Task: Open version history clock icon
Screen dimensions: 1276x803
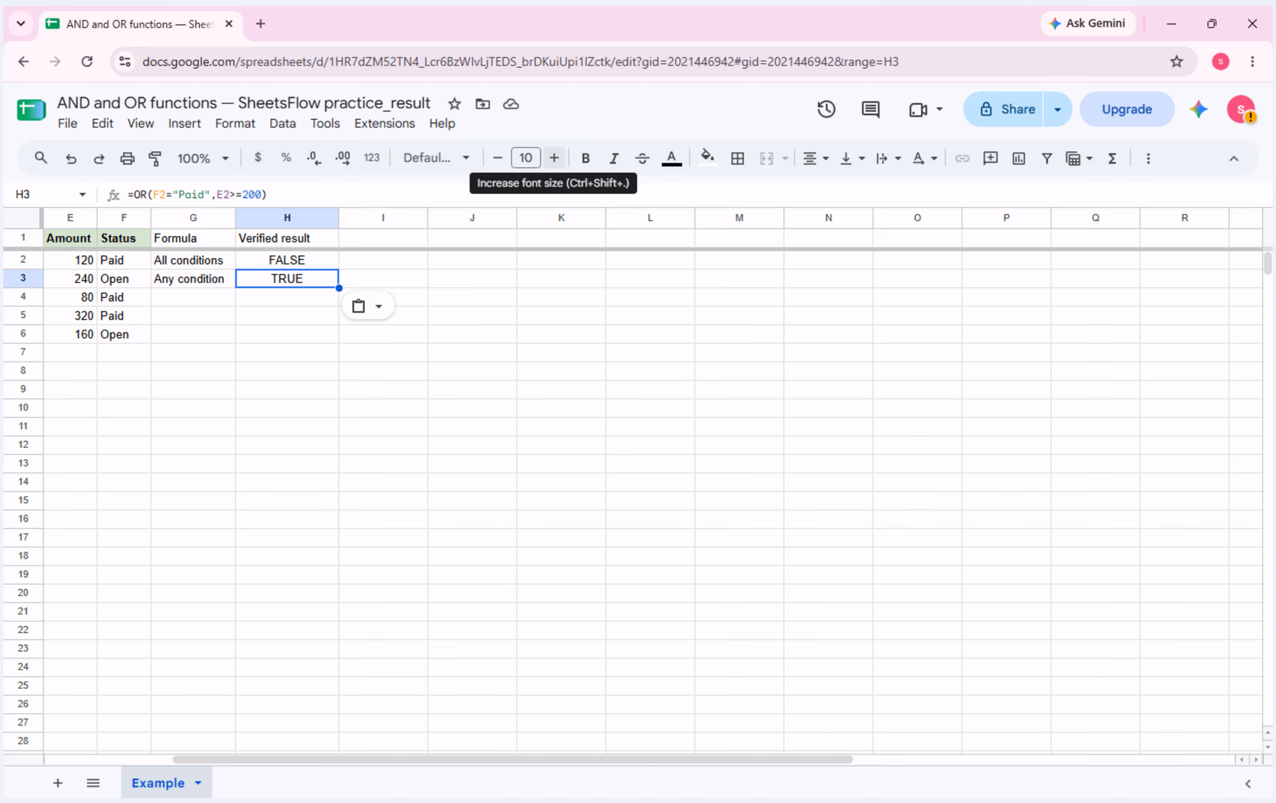Action: (x=826, y=109)
